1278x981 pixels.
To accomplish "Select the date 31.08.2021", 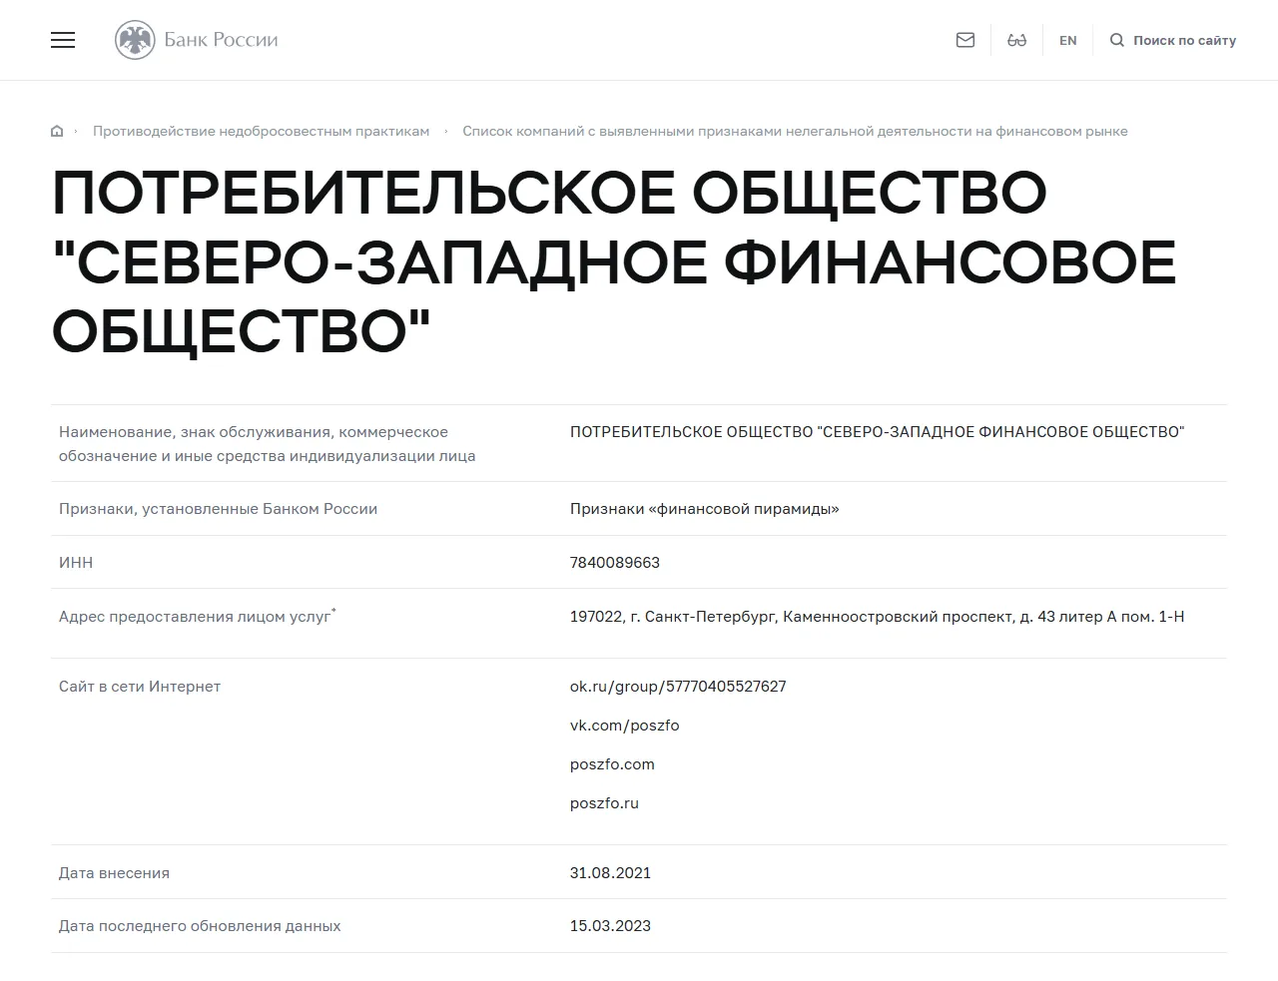I will point(610,873).
